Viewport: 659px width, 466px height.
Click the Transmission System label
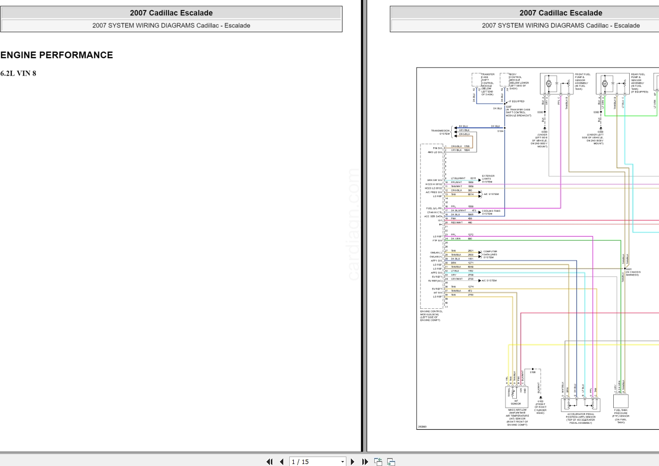[x=440, y=132]
